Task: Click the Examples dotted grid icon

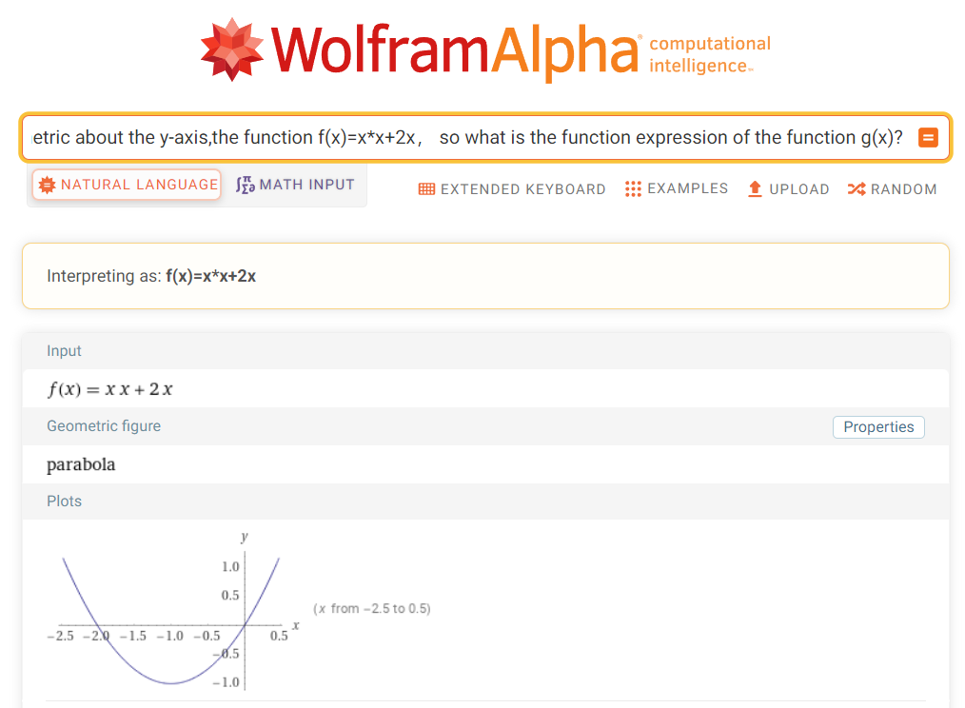Action: (633, 188)
